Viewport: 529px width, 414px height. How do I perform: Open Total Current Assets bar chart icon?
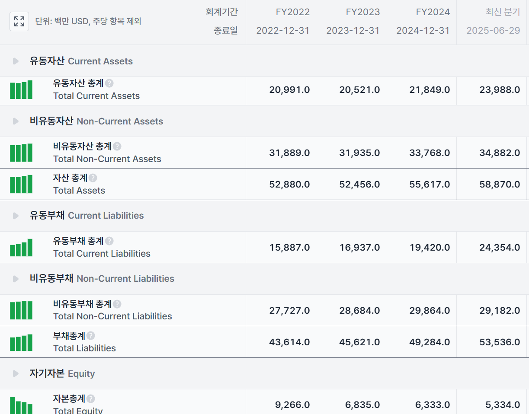point(21,90)
